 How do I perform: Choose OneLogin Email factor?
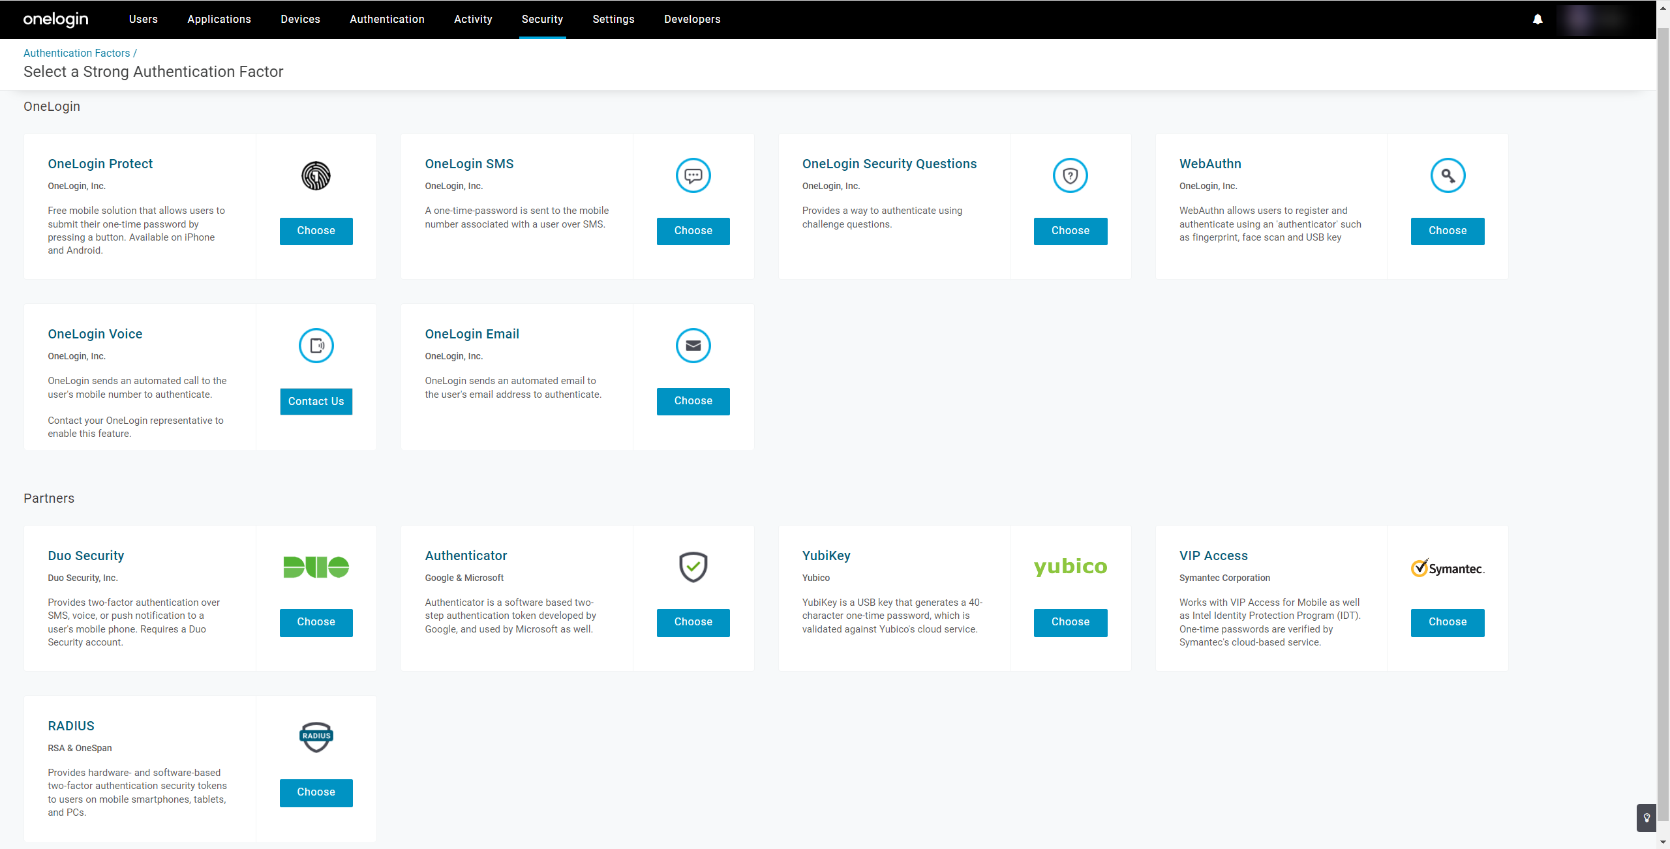point(693,401)
